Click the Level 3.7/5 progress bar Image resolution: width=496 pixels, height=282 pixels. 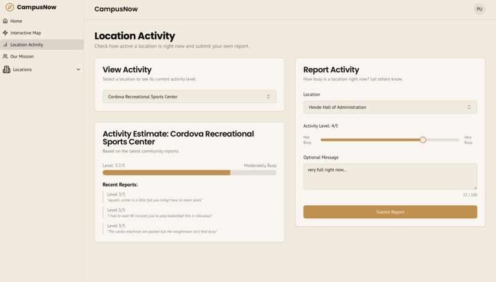(x=190, y=173)
